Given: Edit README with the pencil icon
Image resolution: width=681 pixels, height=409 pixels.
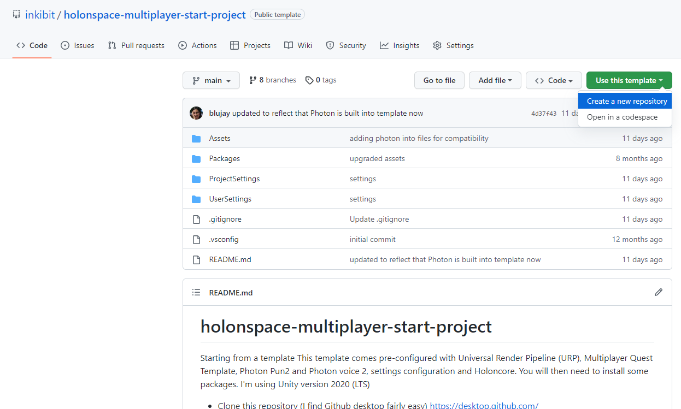Looking at the screenshot, I should point(659,292).
